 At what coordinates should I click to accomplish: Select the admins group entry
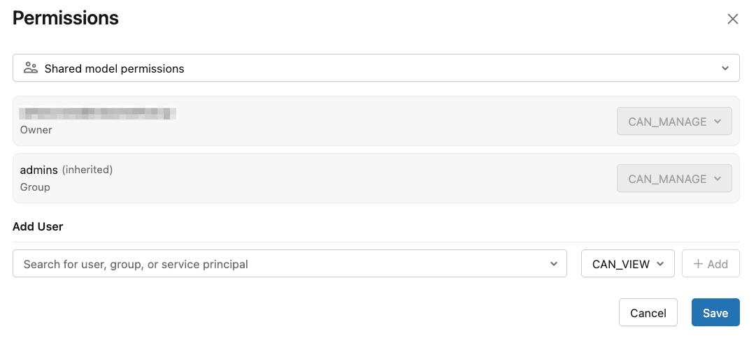pos(38,170)
